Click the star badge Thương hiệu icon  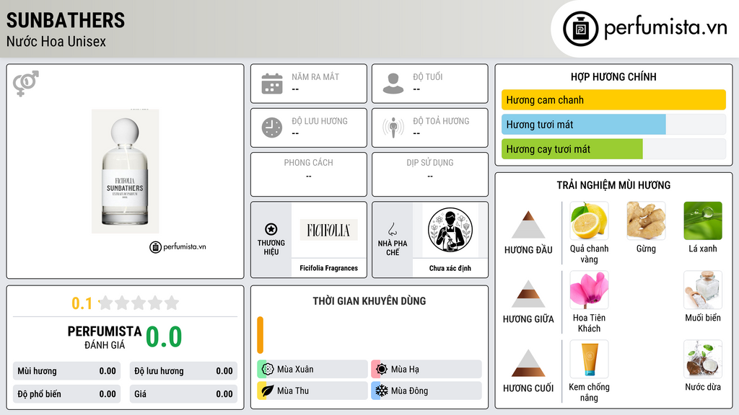coord(271,229)
